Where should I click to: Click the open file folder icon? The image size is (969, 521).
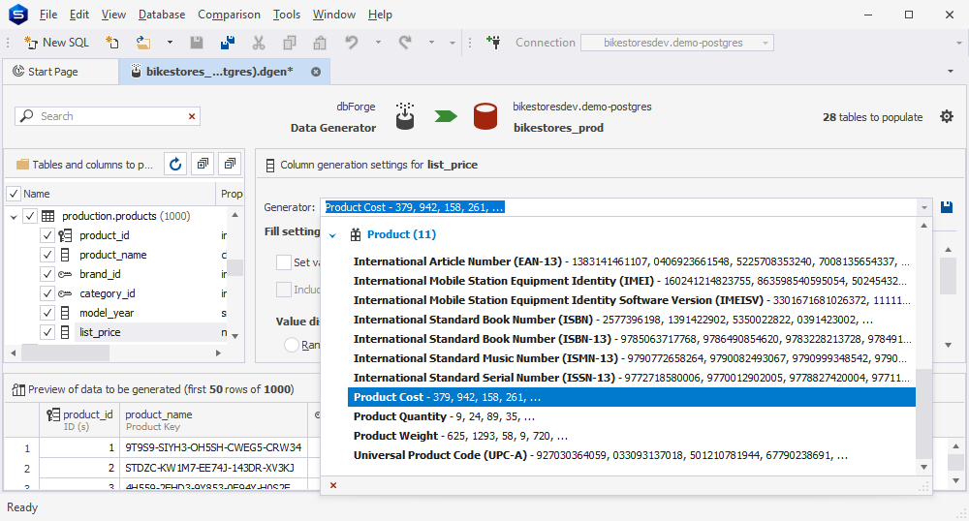tap(143, 43)
